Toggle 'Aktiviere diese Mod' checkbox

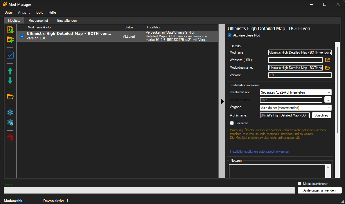tap(229, 35)
